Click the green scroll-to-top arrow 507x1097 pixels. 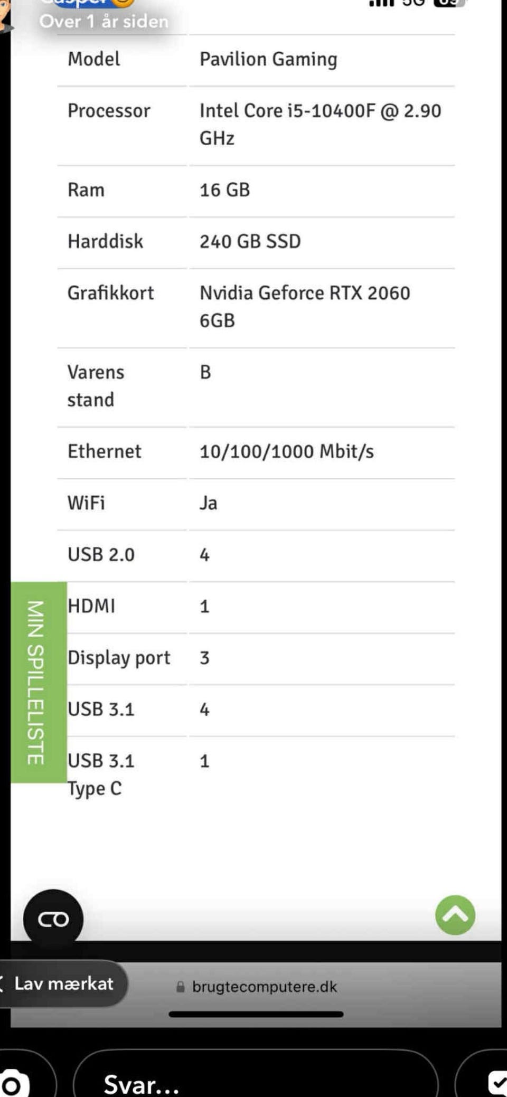pos(455,915)
